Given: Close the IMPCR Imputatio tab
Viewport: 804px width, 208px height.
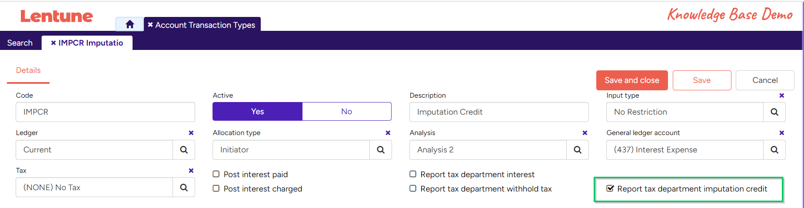Looking at the screenshot, I should (x=53, y=43).
